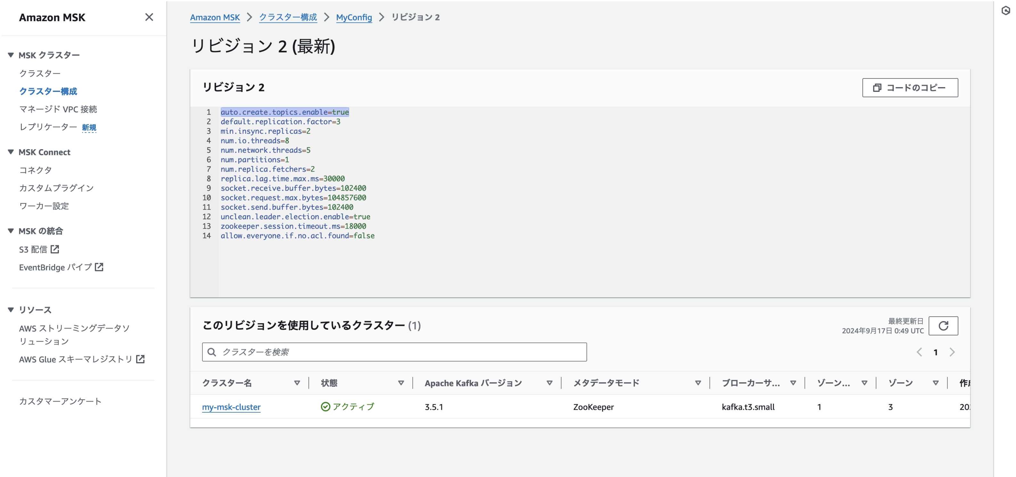Image resolution: width=1016 pixels, height=477 pixels.
Task: Open マネージド VPC 接続 in sidebar
Action: click(x=58, y=109)
